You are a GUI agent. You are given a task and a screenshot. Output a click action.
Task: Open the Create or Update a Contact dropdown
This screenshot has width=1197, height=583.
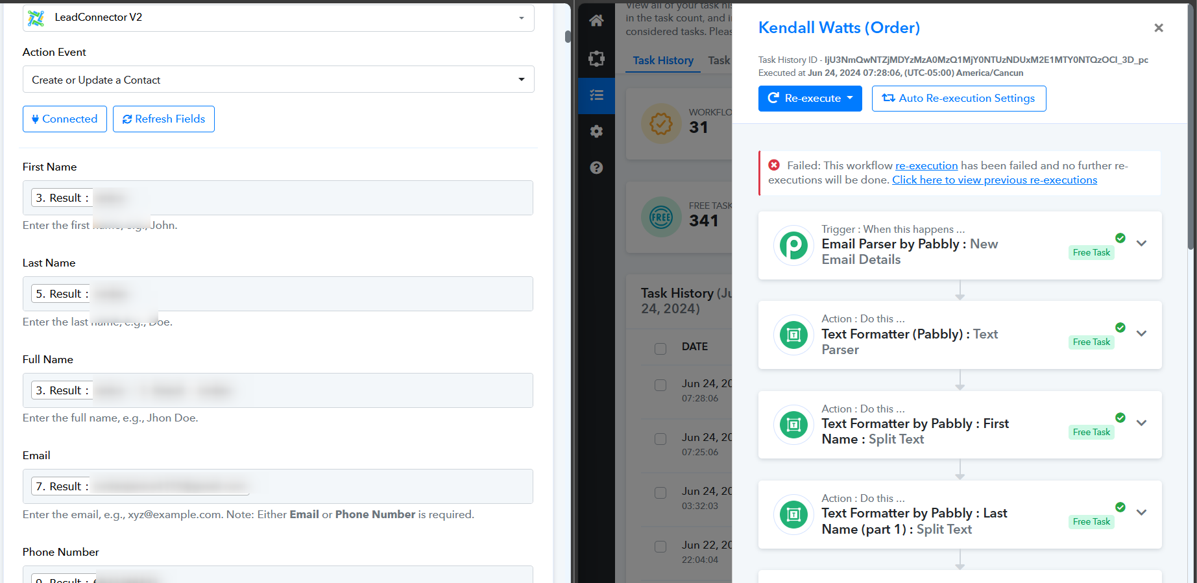pos(278,80)
